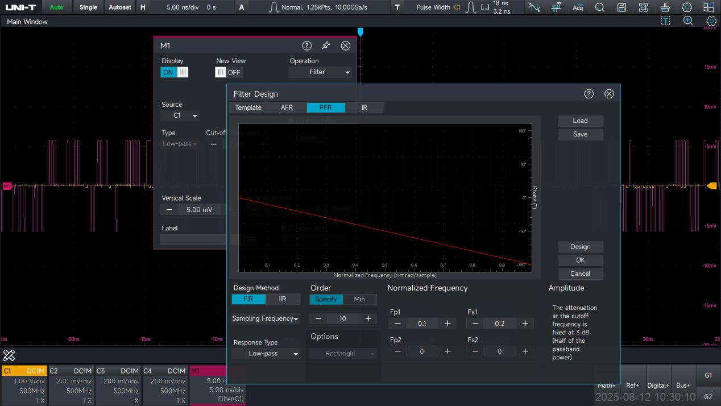Image resolution: width=721 pixels, height=406 pixels.
Task: Pin the M1 panel with pushpin icon
Action: pos(326,46)
